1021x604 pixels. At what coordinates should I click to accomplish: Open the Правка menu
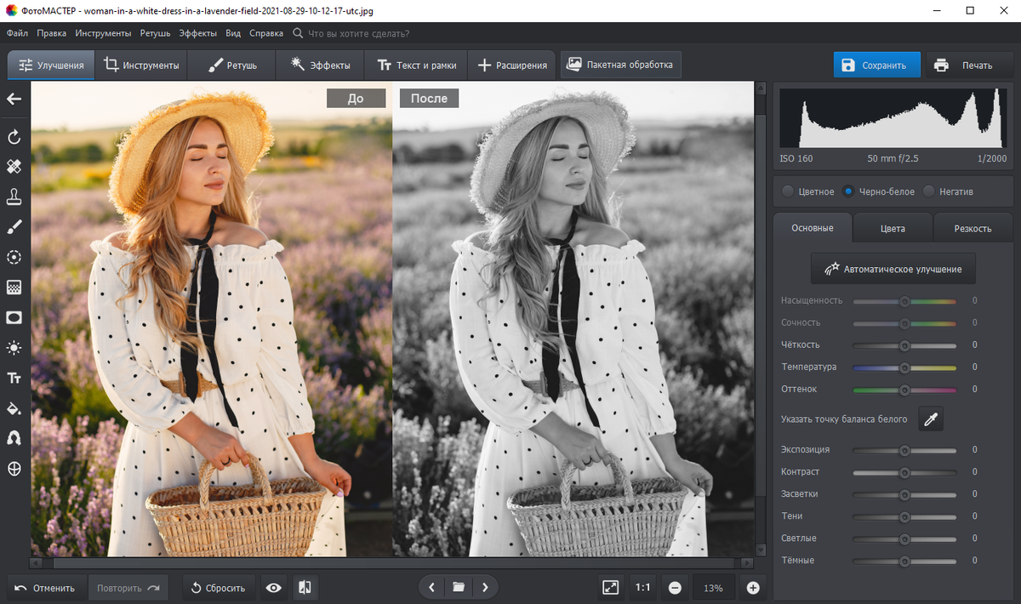(x=52, y=33)
